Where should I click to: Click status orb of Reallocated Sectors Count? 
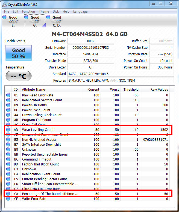[x=8, y=100]
